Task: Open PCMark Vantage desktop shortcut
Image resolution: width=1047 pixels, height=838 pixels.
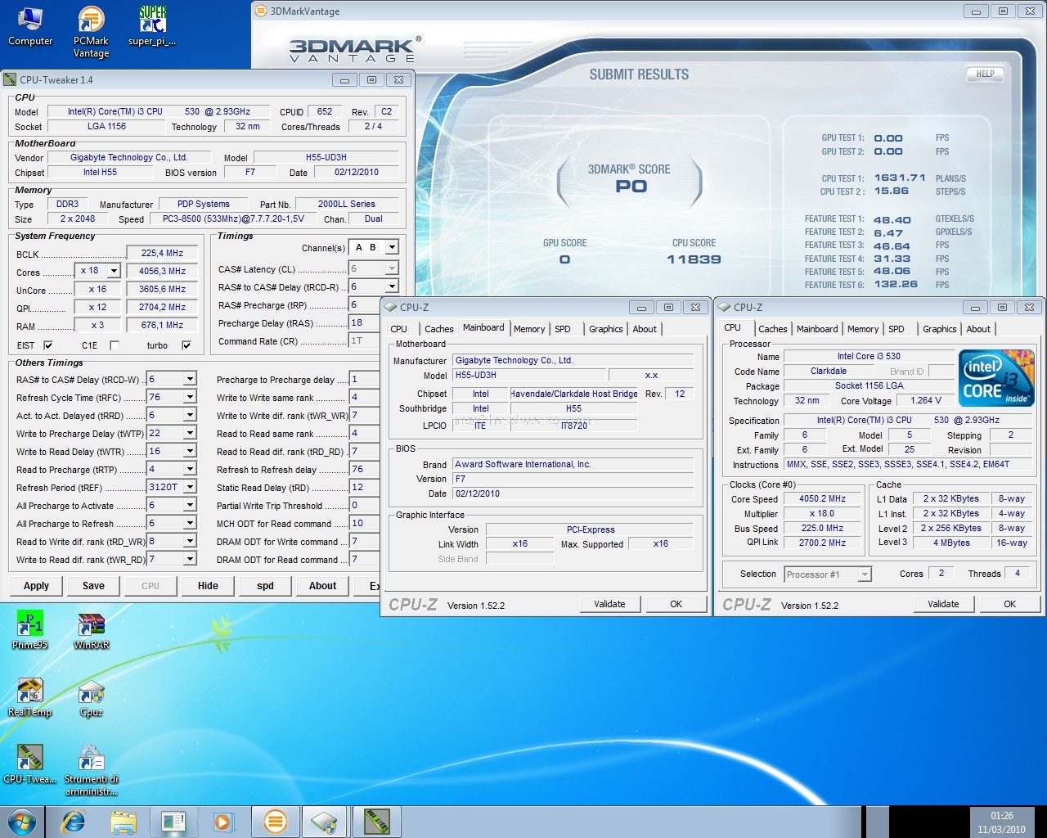Action: tap(91, 33)
